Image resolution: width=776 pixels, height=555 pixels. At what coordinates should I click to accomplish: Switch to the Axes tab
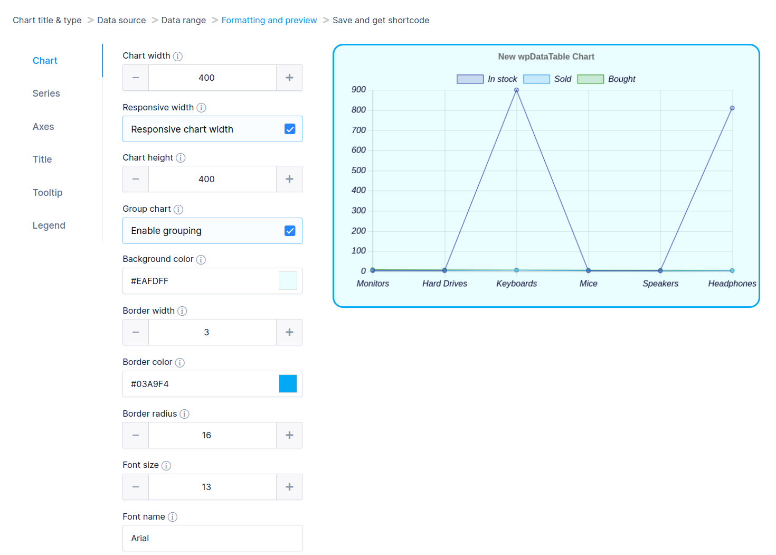(x=43, y=127)
